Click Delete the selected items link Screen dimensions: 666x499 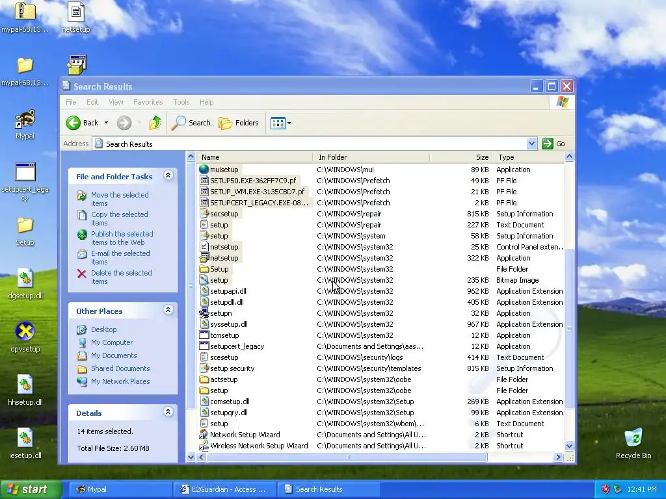click(121, 277)
